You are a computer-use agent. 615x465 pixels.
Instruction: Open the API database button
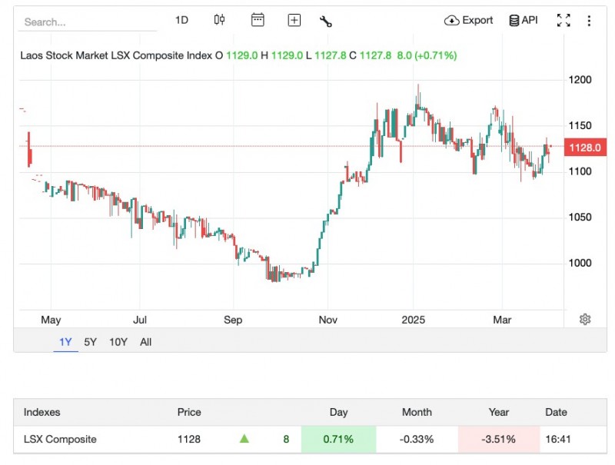coord(524,20)
